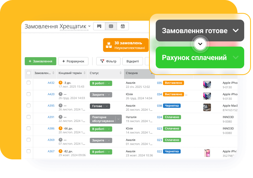
Task: Open the calendar view icon
Action: [x=122, y=26]
